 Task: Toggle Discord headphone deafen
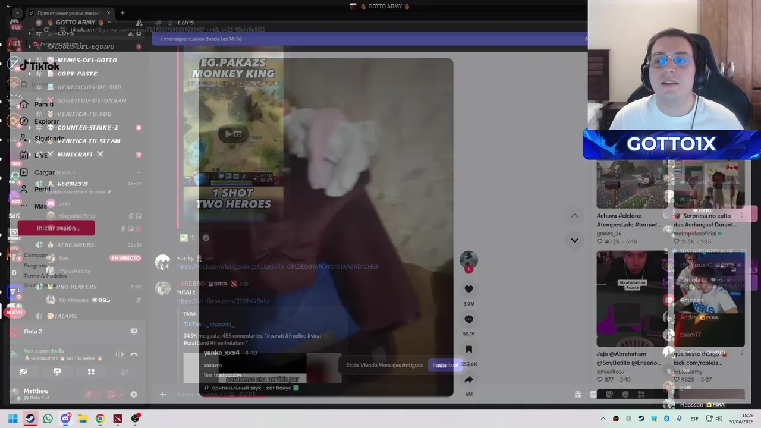(x=111, y=394)
